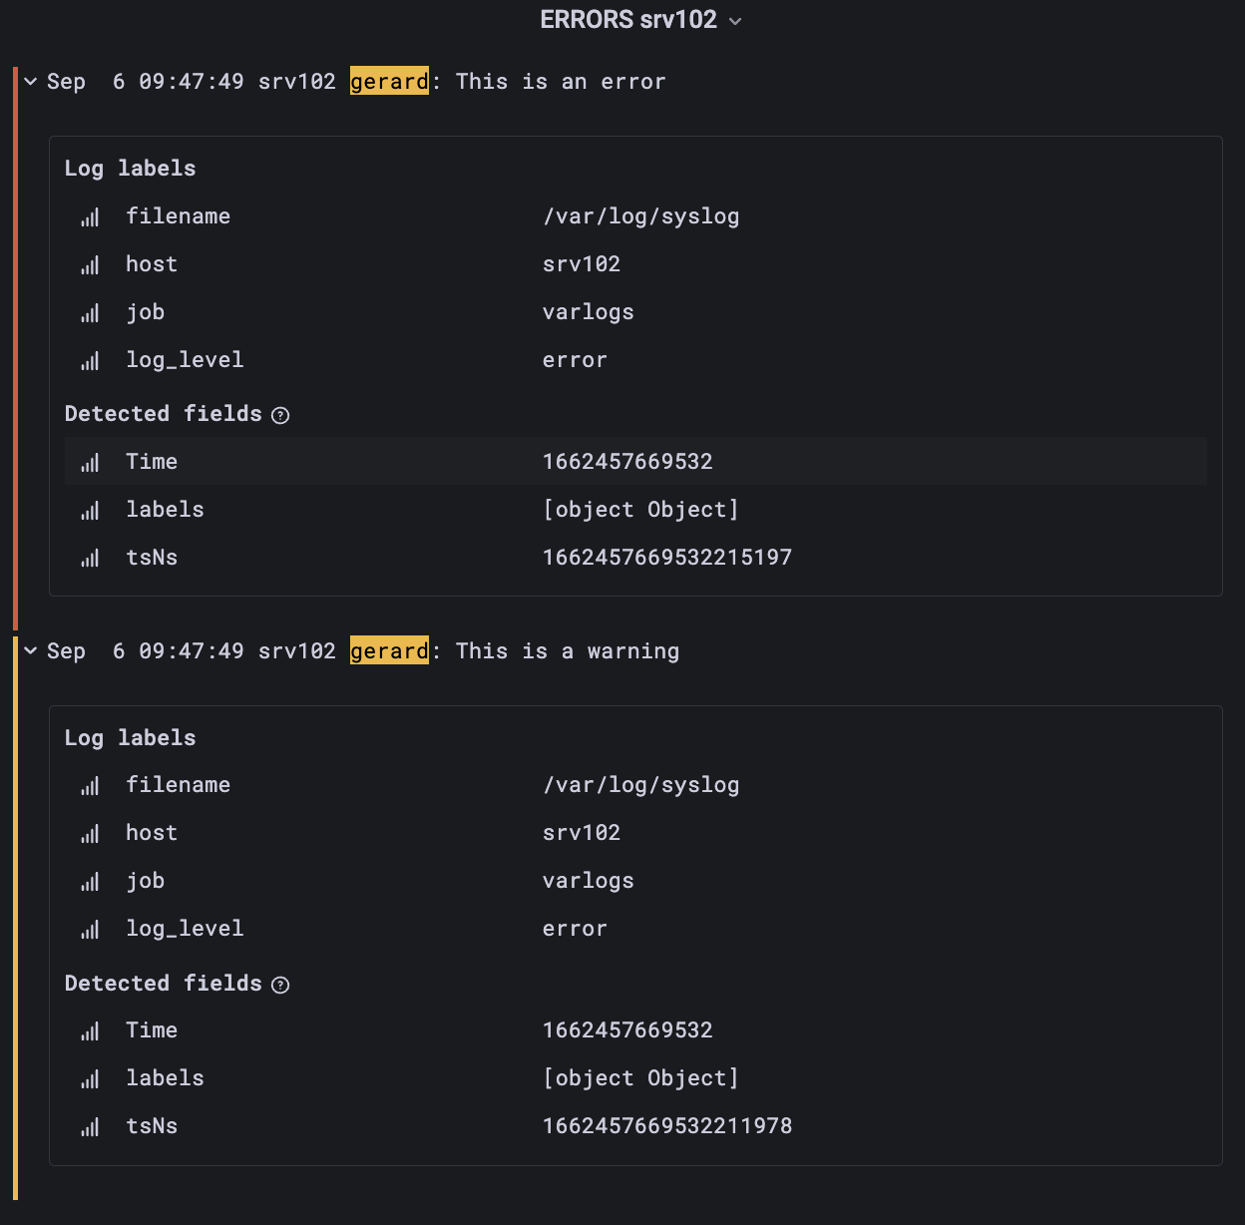Select the varlogs job value
The image size is (1245, 1225).
pyautogui.click(x=588, y=312)
